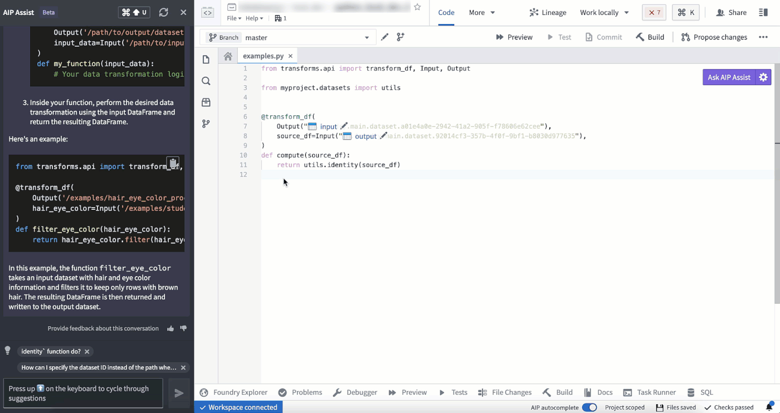Viewport: 780px width, 413px height.
Task: Go to the Home tab icon
Action: pyautogui.click(x=228, y=56)
